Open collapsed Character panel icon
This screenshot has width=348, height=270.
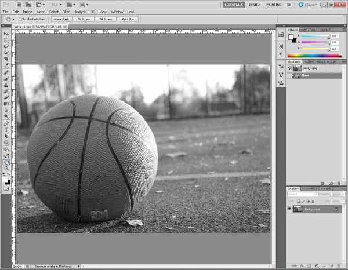(x=281, y=46)
